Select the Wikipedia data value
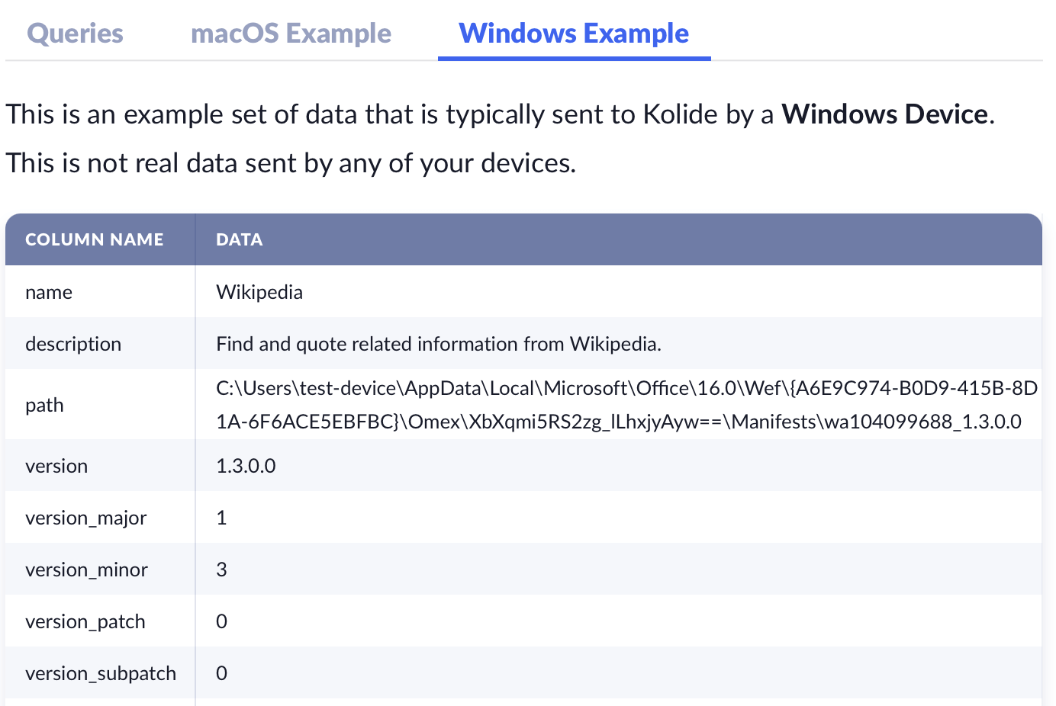This screenshot has height=706, width=1056. (x=259, y=292)
